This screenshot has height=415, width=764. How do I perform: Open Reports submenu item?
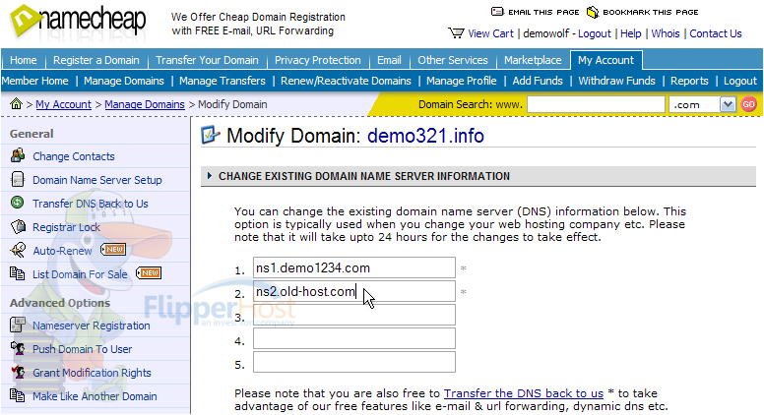[689, 81]
